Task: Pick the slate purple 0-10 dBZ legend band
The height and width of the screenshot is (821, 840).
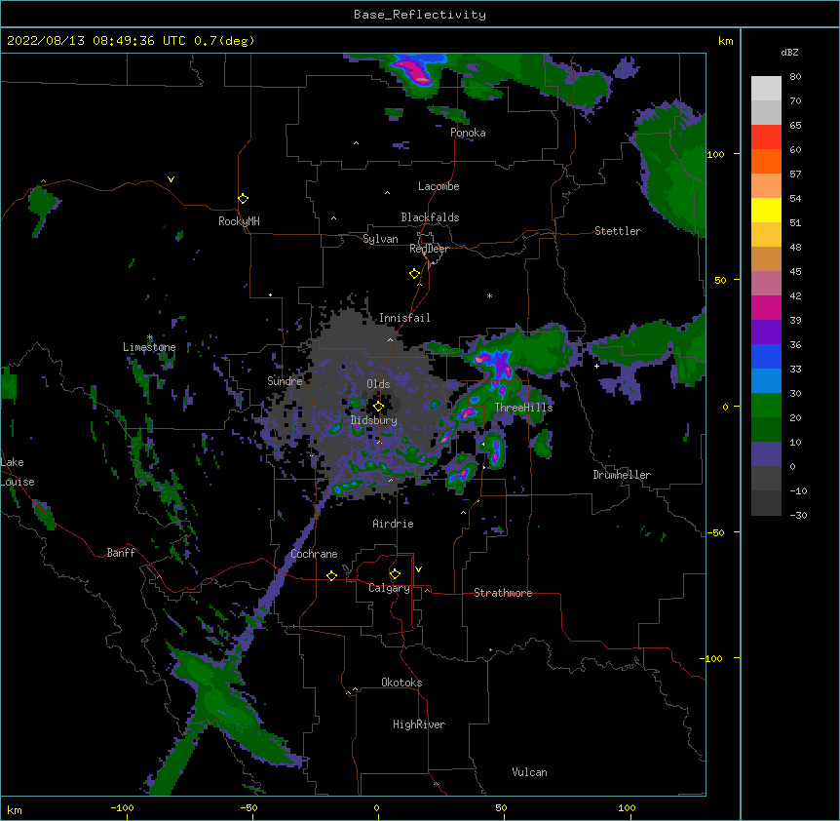Action: (x=766, y=454)
